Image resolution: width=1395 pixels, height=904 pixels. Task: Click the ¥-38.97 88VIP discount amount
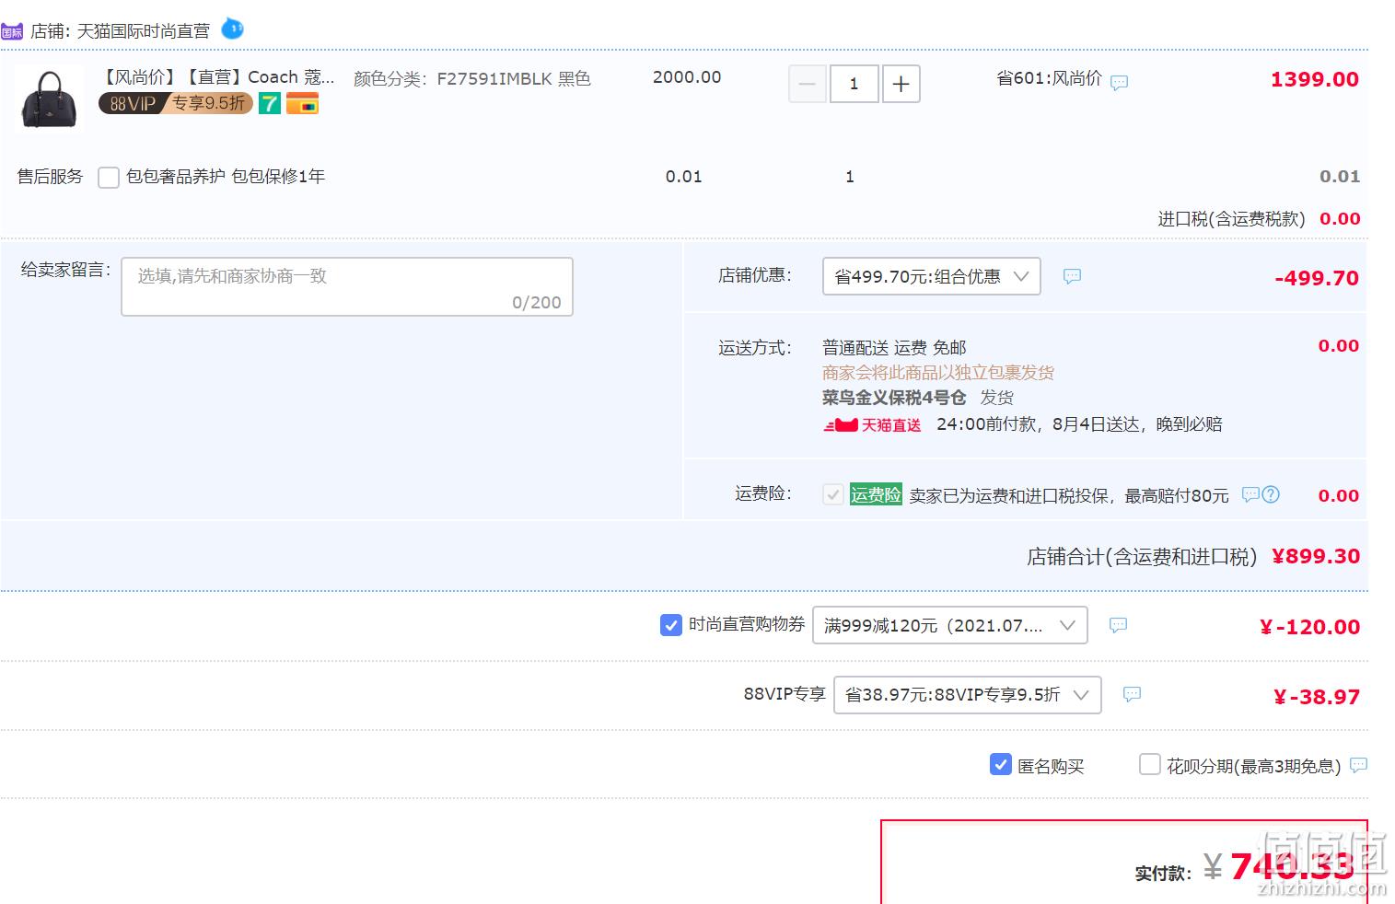pos(1316,697)
